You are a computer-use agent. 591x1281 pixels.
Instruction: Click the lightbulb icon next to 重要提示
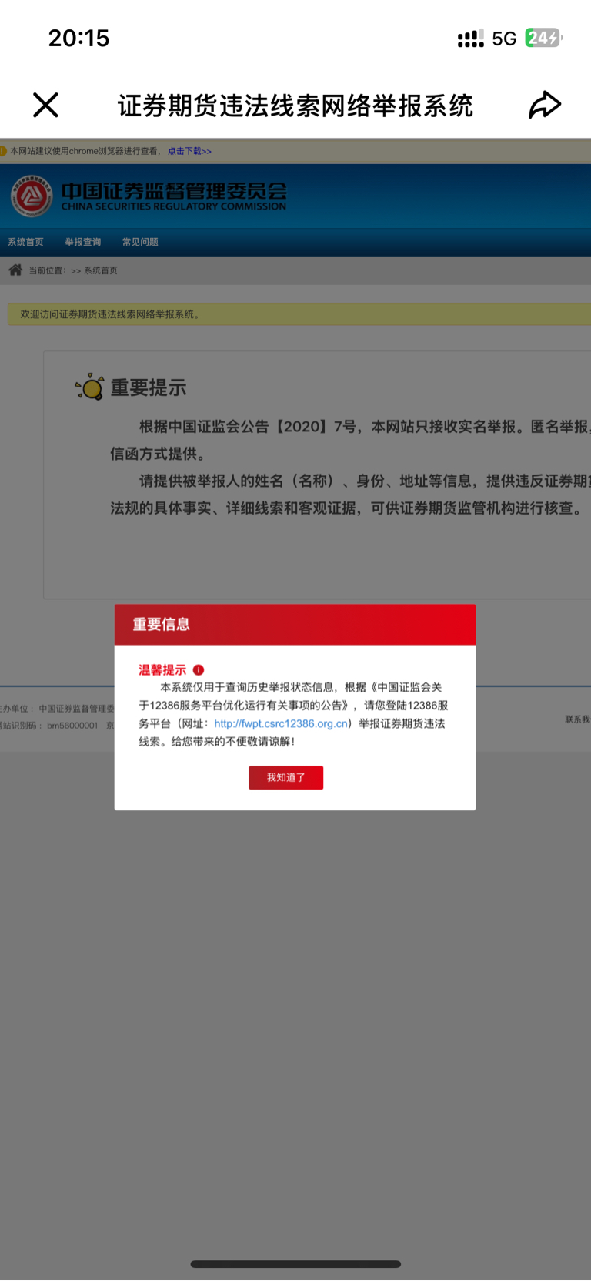pos(90,387)
